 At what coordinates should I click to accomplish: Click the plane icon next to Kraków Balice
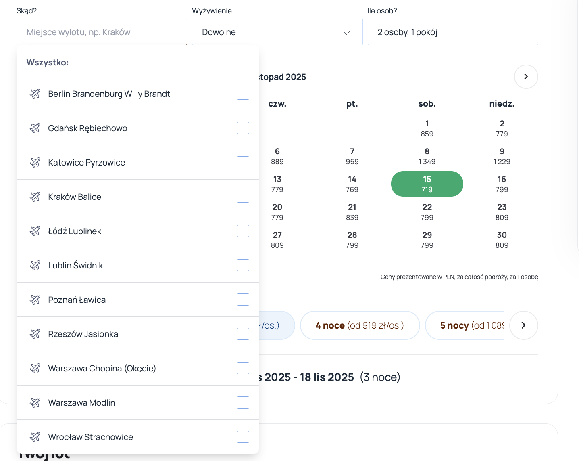[35, 197]
